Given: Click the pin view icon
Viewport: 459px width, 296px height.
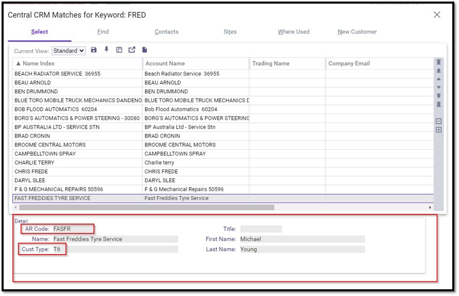Looking at the screenshot, I should [107, 50].
